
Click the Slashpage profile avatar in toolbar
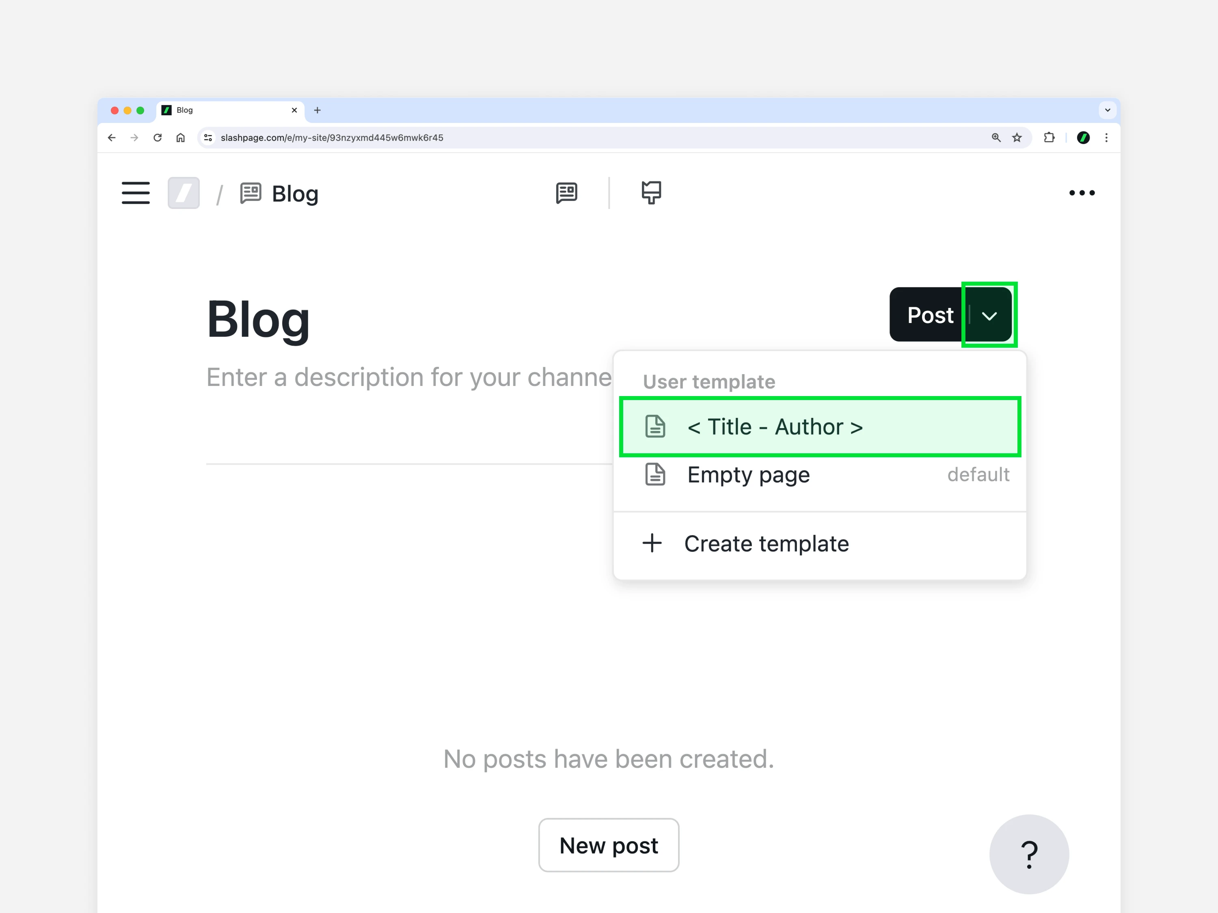tap(1083, 138)
